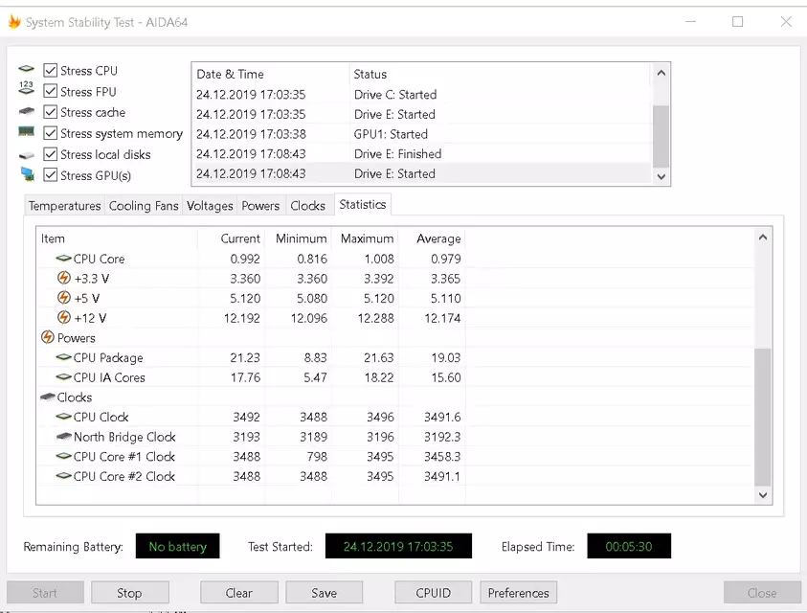Click the RAM module icon beside Stress system memory

(x=26, y=132)
